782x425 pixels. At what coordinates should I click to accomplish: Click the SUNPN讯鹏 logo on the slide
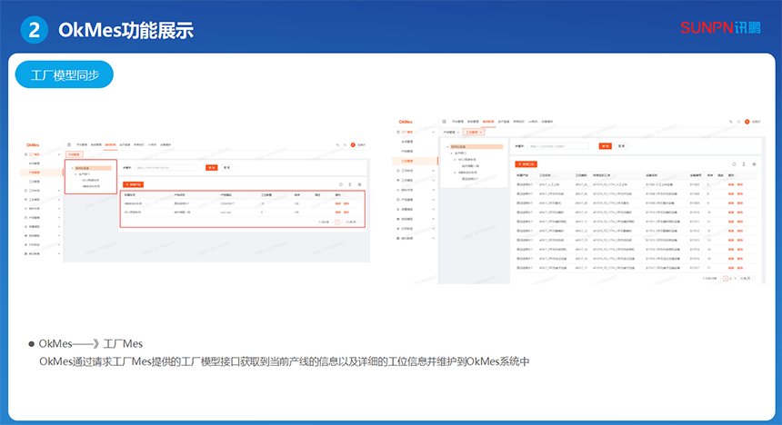[721, 27]
